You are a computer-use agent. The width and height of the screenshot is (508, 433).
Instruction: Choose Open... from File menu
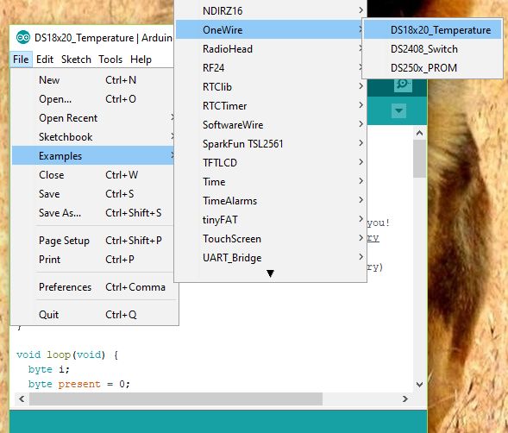click(x=93, y=99)
